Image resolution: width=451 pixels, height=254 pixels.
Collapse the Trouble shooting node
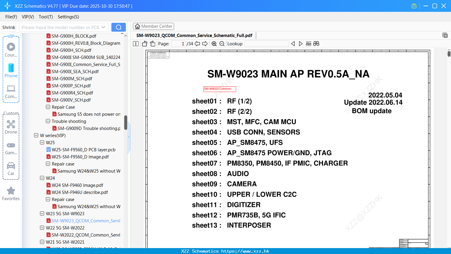pyautogui.click(x=48, y=121)
